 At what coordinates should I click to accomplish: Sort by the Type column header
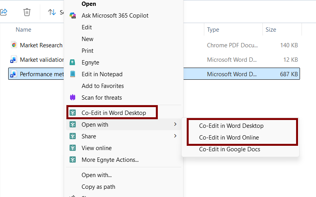(213, 30)
